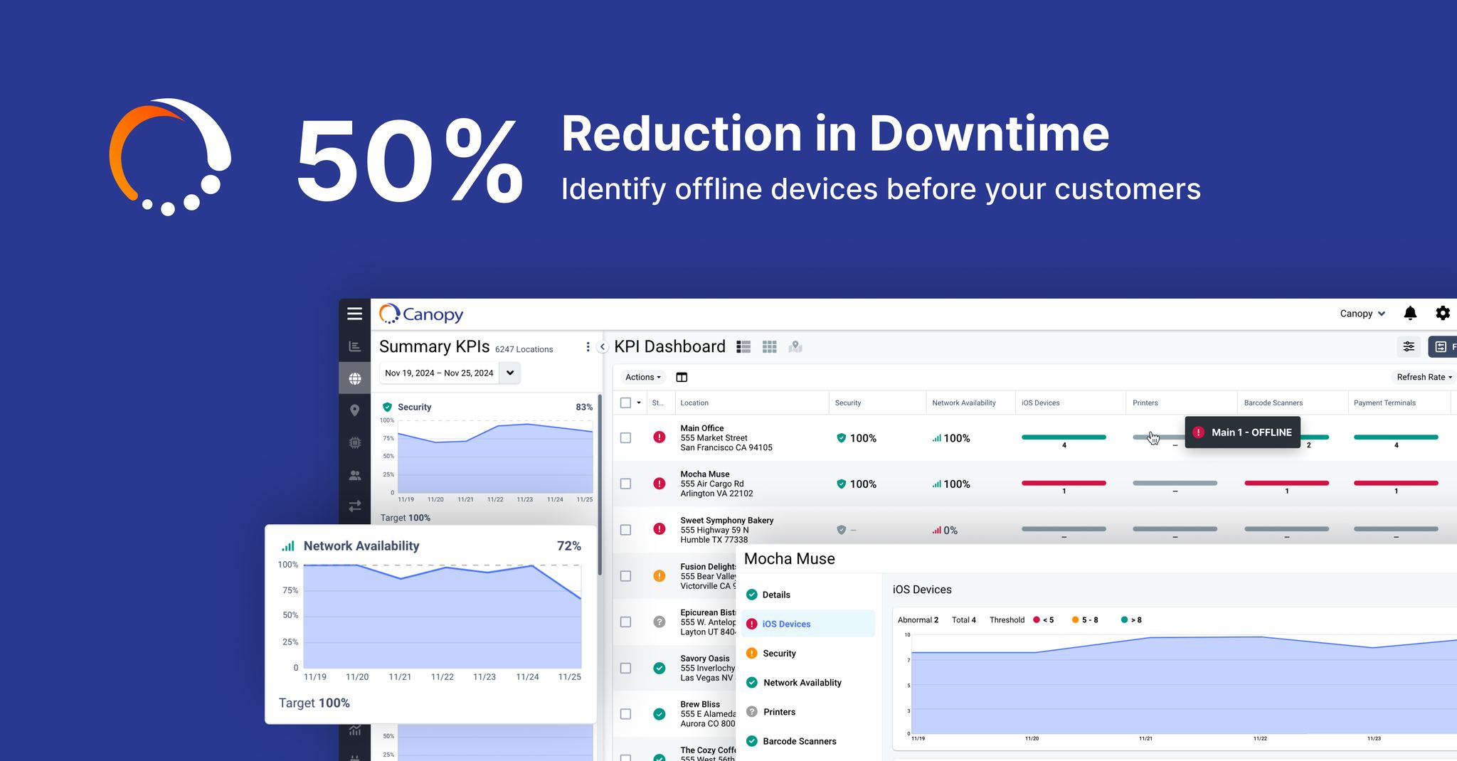
Task: Open the hamburger menu in the sidebar
Action: [354, 314]
